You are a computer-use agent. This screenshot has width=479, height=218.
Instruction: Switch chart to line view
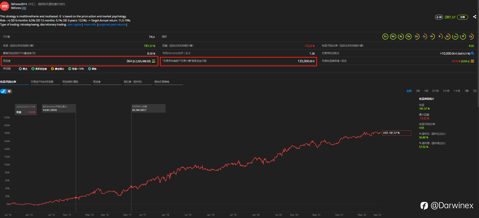[x=3, y=91]
